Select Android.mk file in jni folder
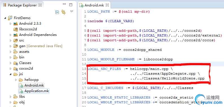The height and width of the screenshot is (107, 224). tap(34, 85)
